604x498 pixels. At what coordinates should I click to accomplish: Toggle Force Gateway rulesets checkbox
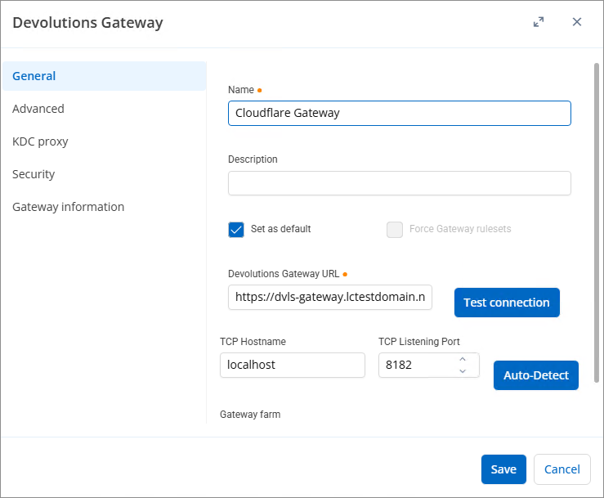395,229
